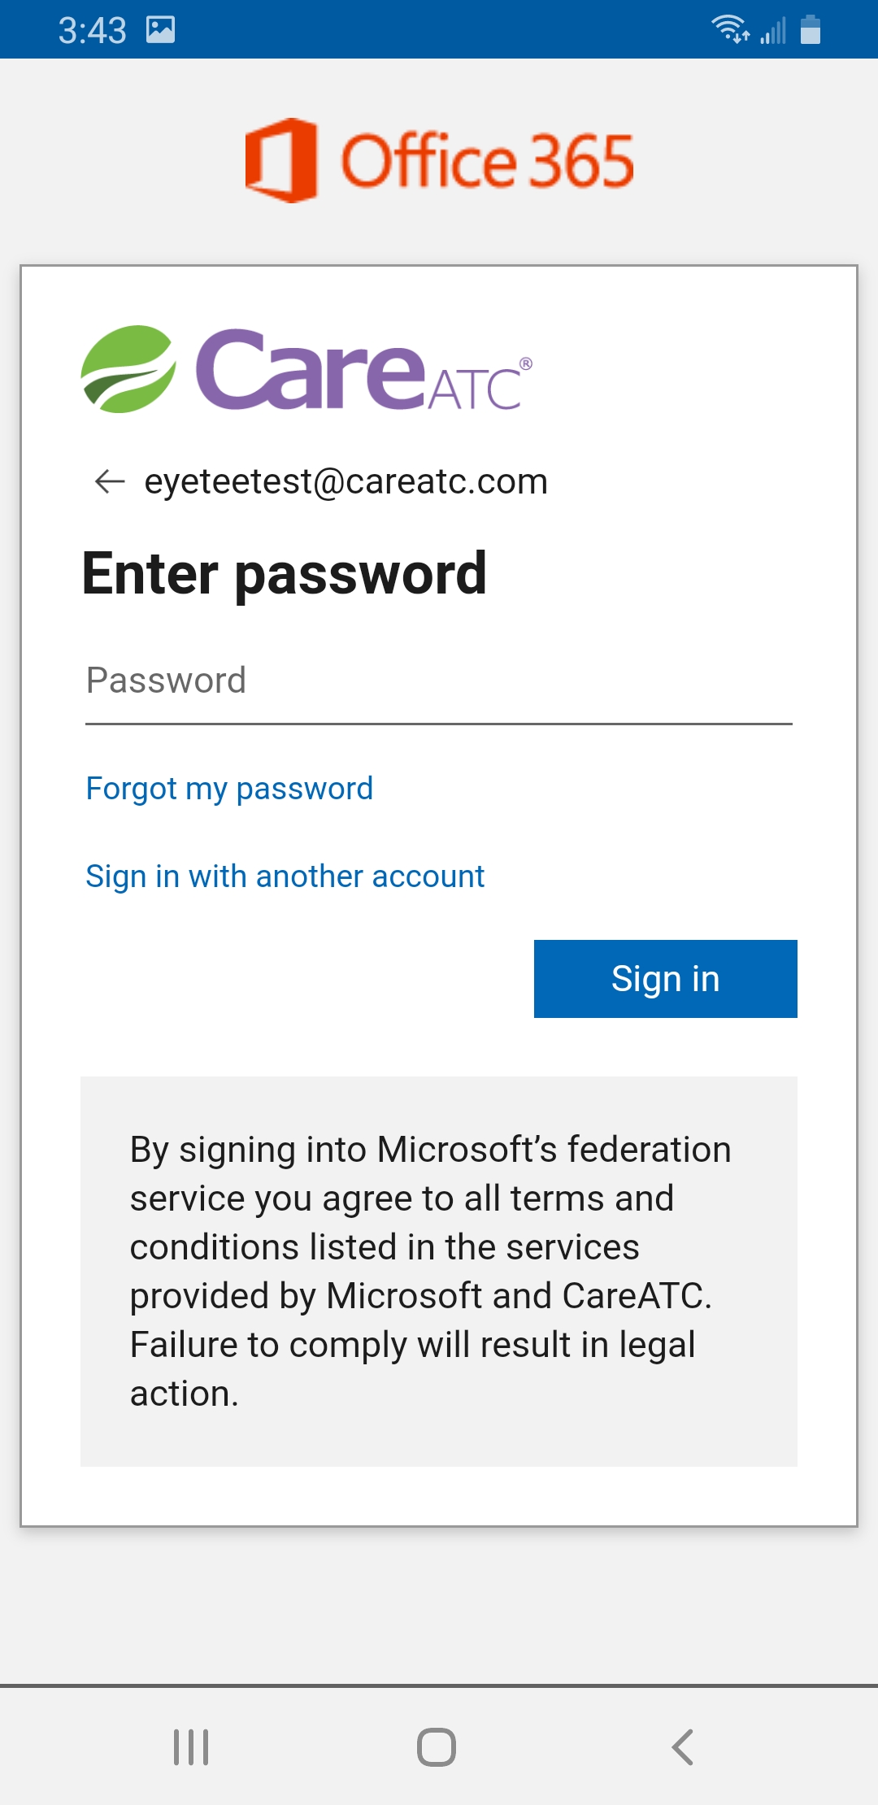The height and width of the screenshot is (1805, 878).
Task: Tap the CareATC green leaf logo
Action: pyautogui.click(x=128, y=369)
